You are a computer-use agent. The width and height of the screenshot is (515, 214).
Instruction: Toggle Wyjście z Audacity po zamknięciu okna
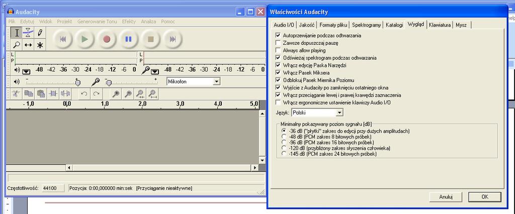click(x=278, y=87)
